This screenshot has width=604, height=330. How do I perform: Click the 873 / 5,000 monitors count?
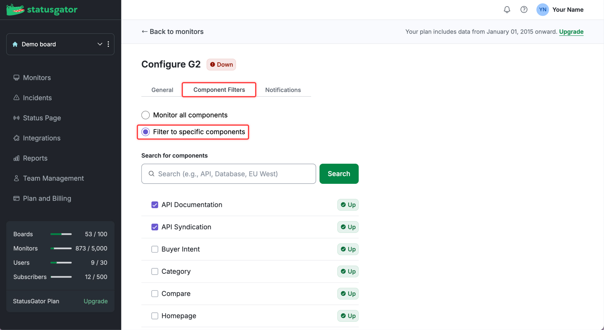point(91,248)
